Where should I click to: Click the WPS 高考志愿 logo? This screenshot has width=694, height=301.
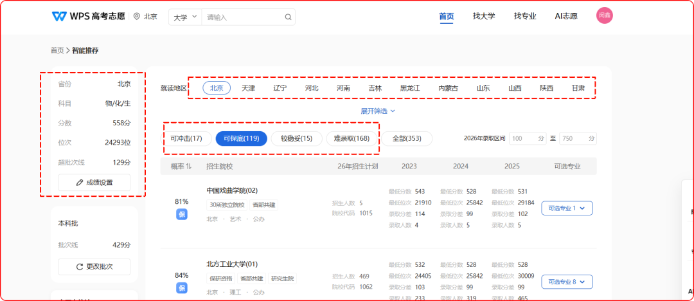pos(88,17)
